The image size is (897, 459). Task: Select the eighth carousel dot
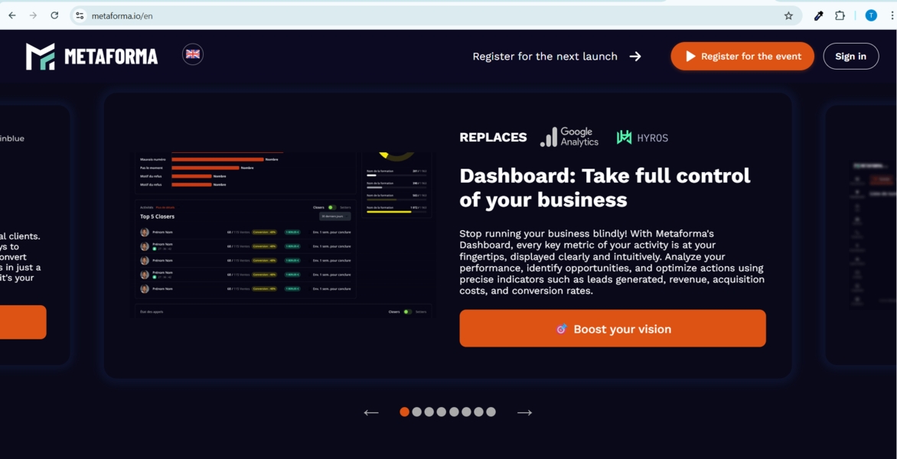tap(491, 412)
